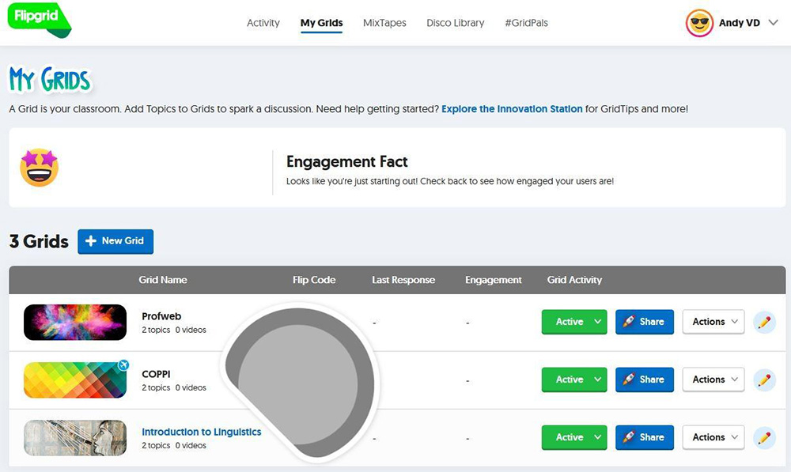The image size is (791, 472).
Task: Open the Introduction to Linguistics thumbnail
Action: pyautogui.click(x=75, y=438)
